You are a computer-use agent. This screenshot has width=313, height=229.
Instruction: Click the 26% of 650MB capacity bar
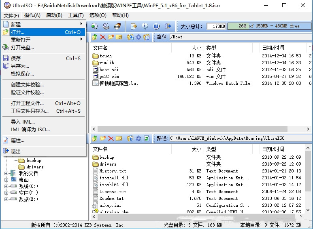[x=269, y=26]
